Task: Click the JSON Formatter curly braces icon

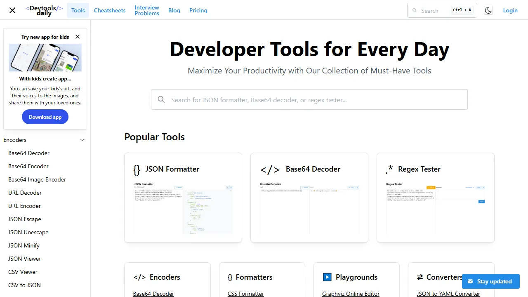Action: (x=136, y=169)
